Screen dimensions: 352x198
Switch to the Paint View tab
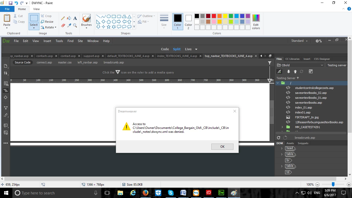(36, 9)
